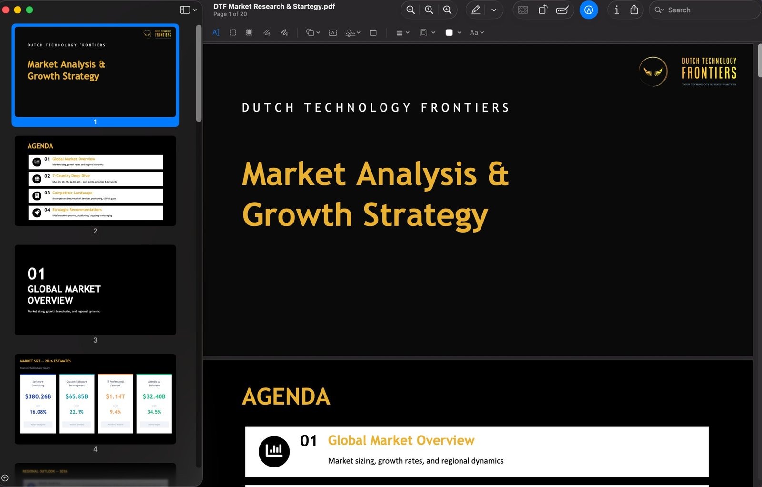
Task: Click the 'DTF Market Research & Startegy.pdf' title
Action: click(274, 6)
